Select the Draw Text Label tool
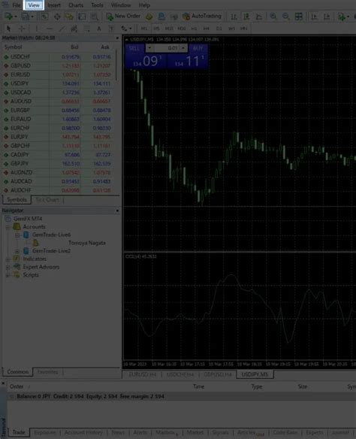 111,29
